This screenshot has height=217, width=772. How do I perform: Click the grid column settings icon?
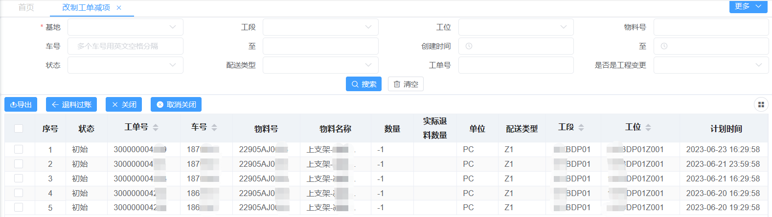[761, 104]
